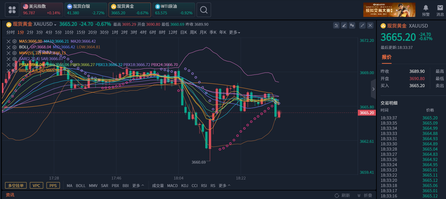This screenshot has width=446, height=199.
Task: Switch to the MACD indicator tab
Action: click(172, 186)
